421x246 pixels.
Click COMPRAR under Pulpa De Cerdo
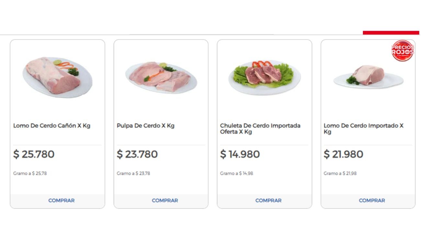pyautogui.click(x=165, y=200)
